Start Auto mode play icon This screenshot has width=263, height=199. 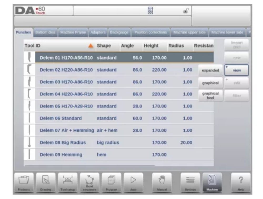tap(133, 182)
